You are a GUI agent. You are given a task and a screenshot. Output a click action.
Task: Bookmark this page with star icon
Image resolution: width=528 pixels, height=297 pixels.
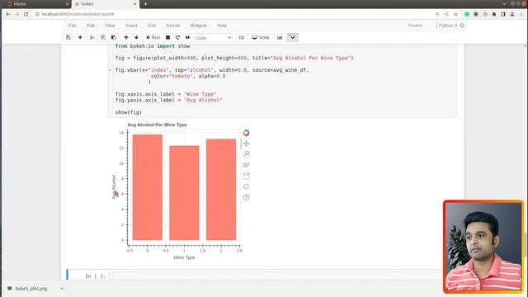pos(455,14)
